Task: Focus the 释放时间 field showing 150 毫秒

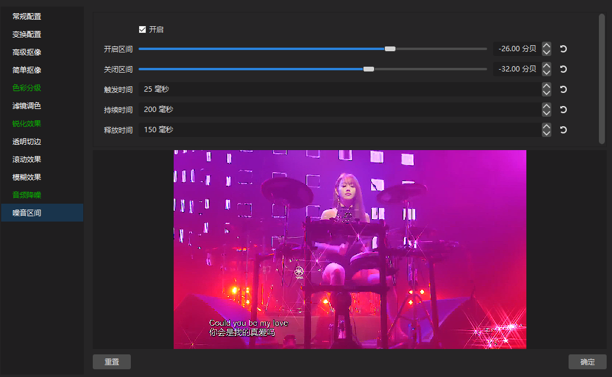Action: pos(340,130)
